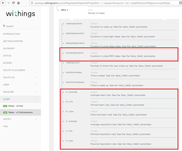Open the STATUS section
The image size is (182, 151).
coord(7,56)
